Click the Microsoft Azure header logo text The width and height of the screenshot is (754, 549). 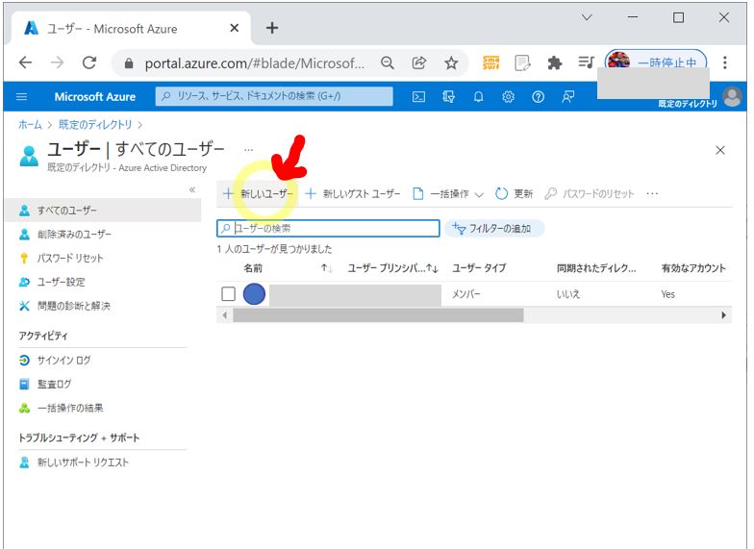(x=94, y=96)
